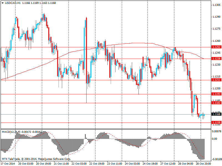Click the 28 Oct 20:00 time axis label
The width and height of the screenshot is (222, 166).
tap(204, 164)
